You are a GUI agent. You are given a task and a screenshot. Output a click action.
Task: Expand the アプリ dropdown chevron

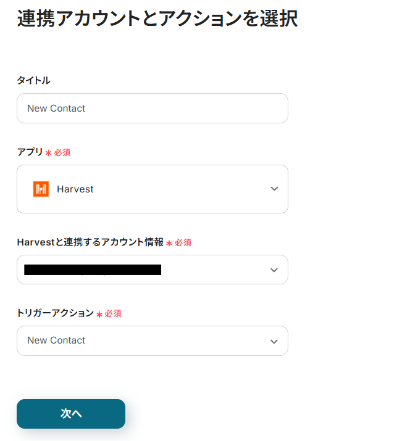274,189
